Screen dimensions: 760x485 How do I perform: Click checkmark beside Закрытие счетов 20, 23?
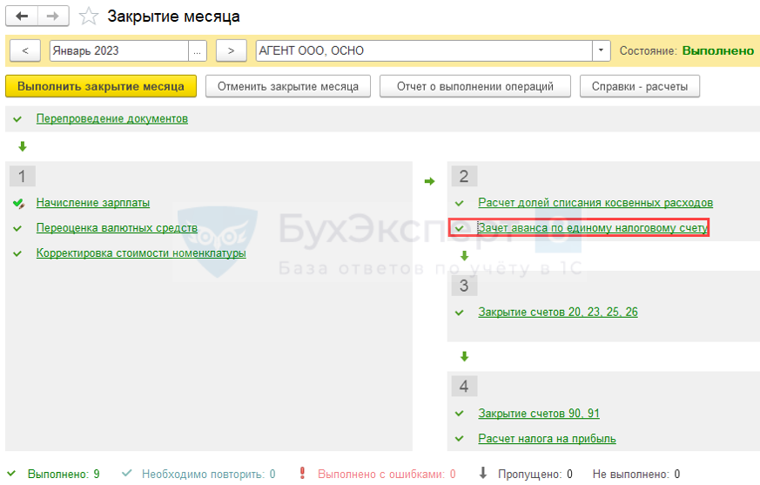[x=460, y=313]
